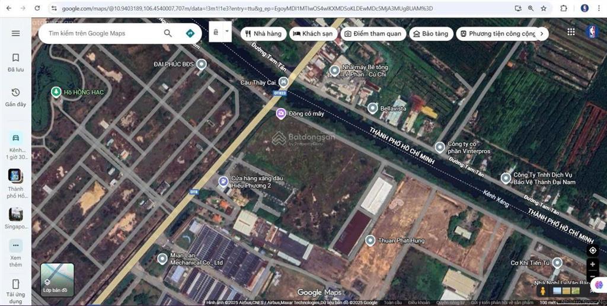Open the Điều khoản terms link

[419, 302]
